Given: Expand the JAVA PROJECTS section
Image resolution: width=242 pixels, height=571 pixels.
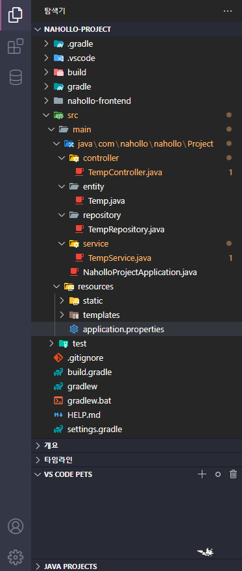Looking at the screenshot, I should (38, 566).
